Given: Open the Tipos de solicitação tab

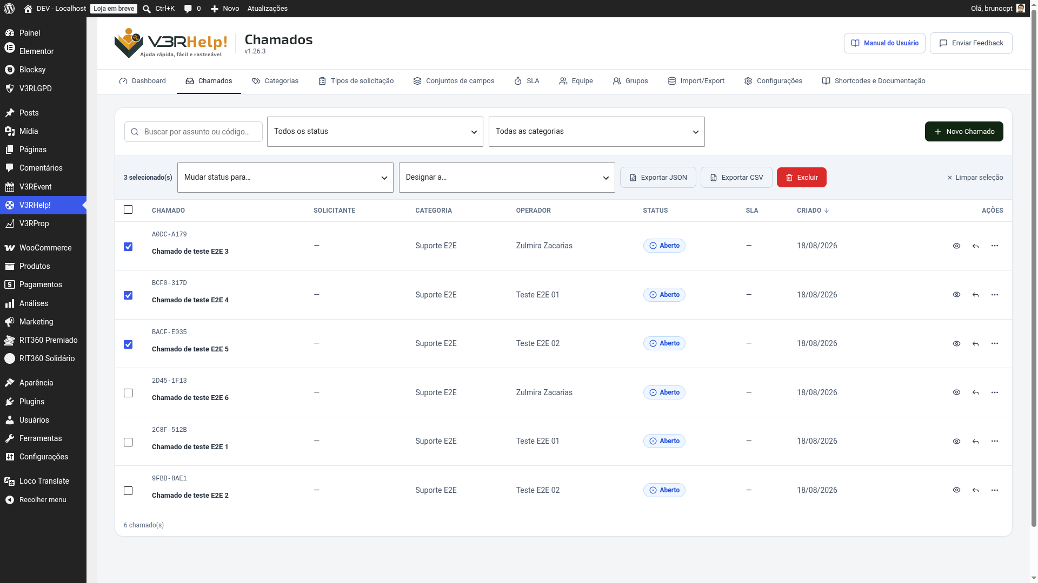Looking at the screenshot, I should pyautogui.click(x=356, y=81).
